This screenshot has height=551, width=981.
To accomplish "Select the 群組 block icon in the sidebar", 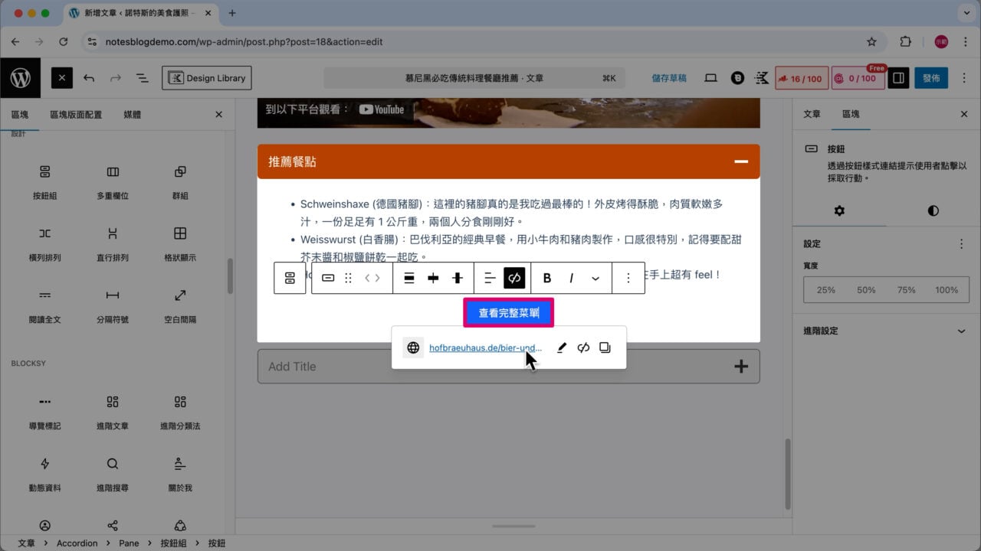I will [x=179, y=172].
